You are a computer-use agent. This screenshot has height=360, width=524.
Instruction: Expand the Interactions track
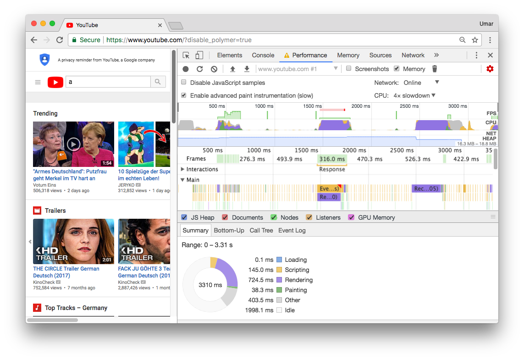(182, 169)
